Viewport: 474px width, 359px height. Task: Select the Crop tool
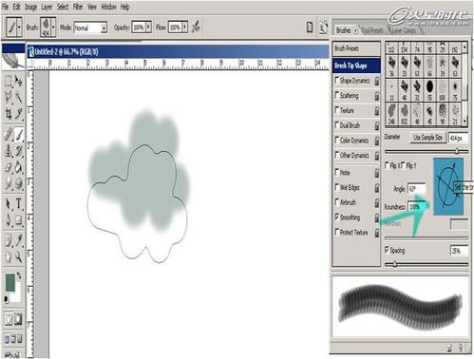click(9, 114)
